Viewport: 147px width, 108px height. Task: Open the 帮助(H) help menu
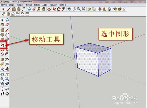tap(63, 5)
